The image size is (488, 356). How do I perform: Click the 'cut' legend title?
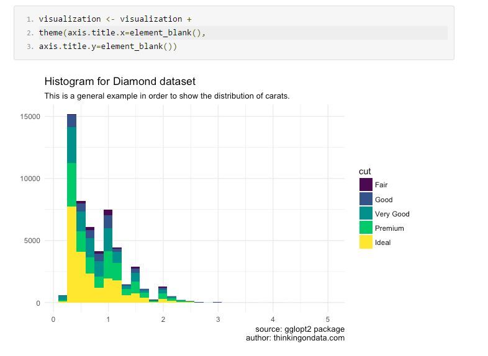point(364,171)
